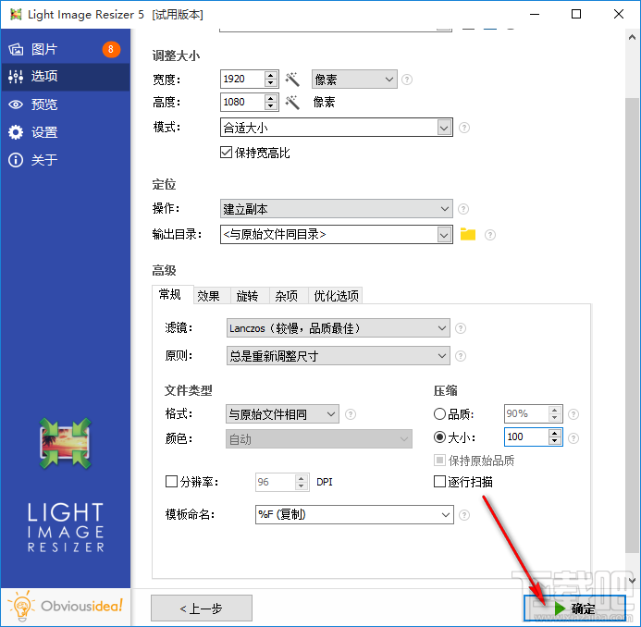Decrease the 高度 value with down arrow
This screenshot has width=641, height=627.
[271, 105]
